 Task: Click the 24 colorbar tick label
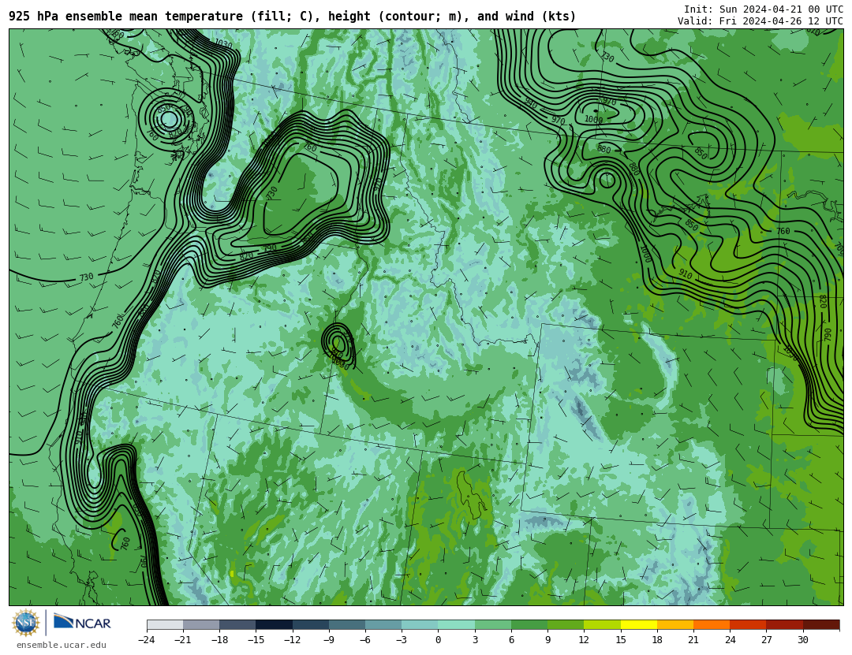(x=730, y=640)
